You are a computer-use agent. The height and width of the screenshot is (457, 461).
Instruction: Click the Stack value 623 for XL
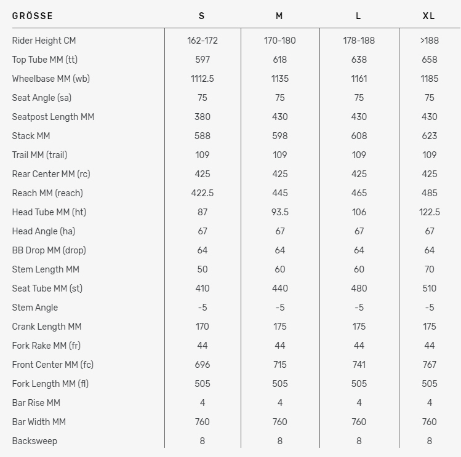pos(429,136)
